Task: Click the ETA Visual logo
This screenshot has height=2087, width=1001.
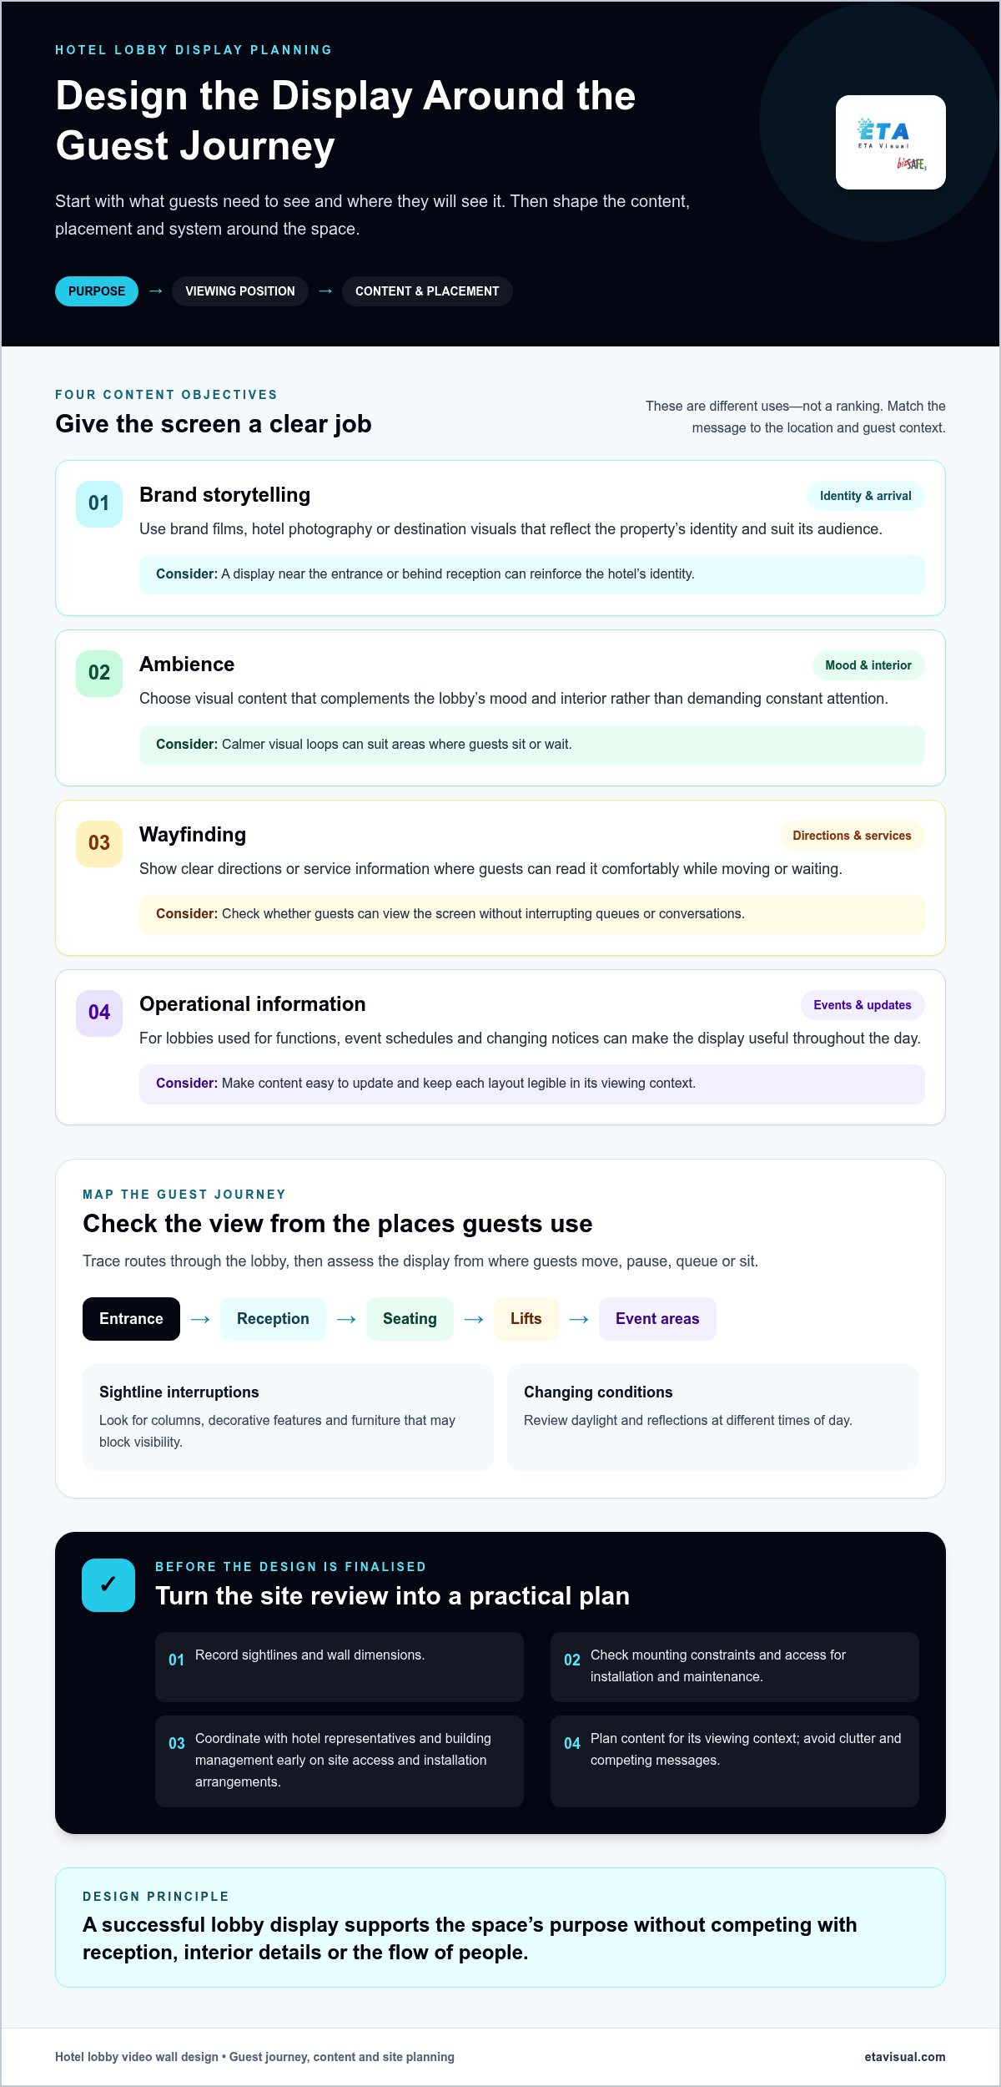Action: 890,142
